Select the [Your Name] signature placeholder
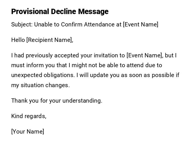Image resolution: width=196 pixels, height=149 pixels. click(x=27, y=132)
